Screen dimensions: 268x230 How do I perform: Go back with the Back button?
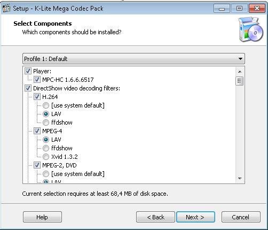coord(155,217)
